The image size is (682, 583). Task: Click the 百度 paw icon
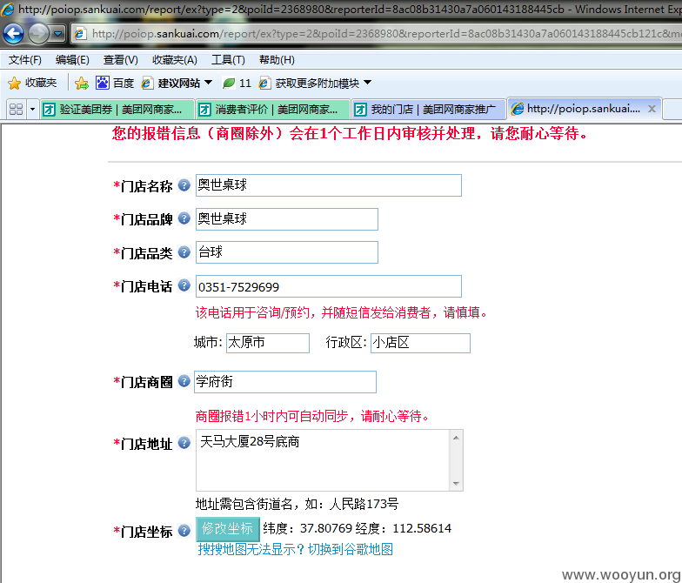(x=103, y=83)
